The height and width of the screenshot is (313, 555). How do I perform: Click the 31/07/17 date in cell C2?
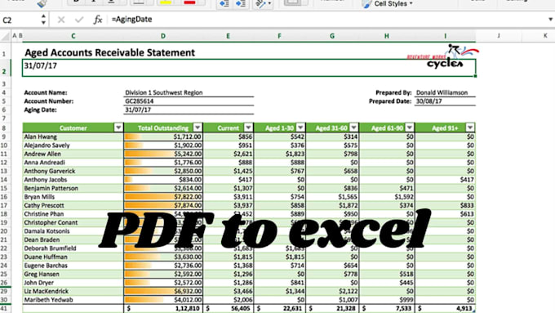(40, 66)
